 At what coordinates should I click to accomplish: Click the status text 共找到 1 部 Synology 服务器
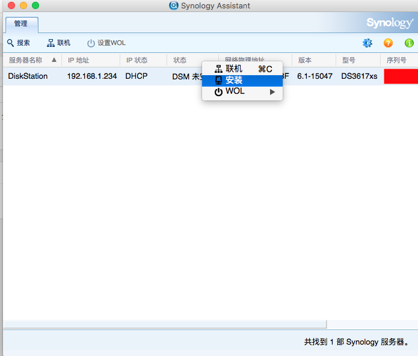(x=357, y=342)
